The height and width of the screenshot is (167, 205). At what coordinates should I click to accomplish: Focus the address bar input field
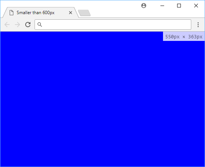pyautogui.click(x=113, y=25)
